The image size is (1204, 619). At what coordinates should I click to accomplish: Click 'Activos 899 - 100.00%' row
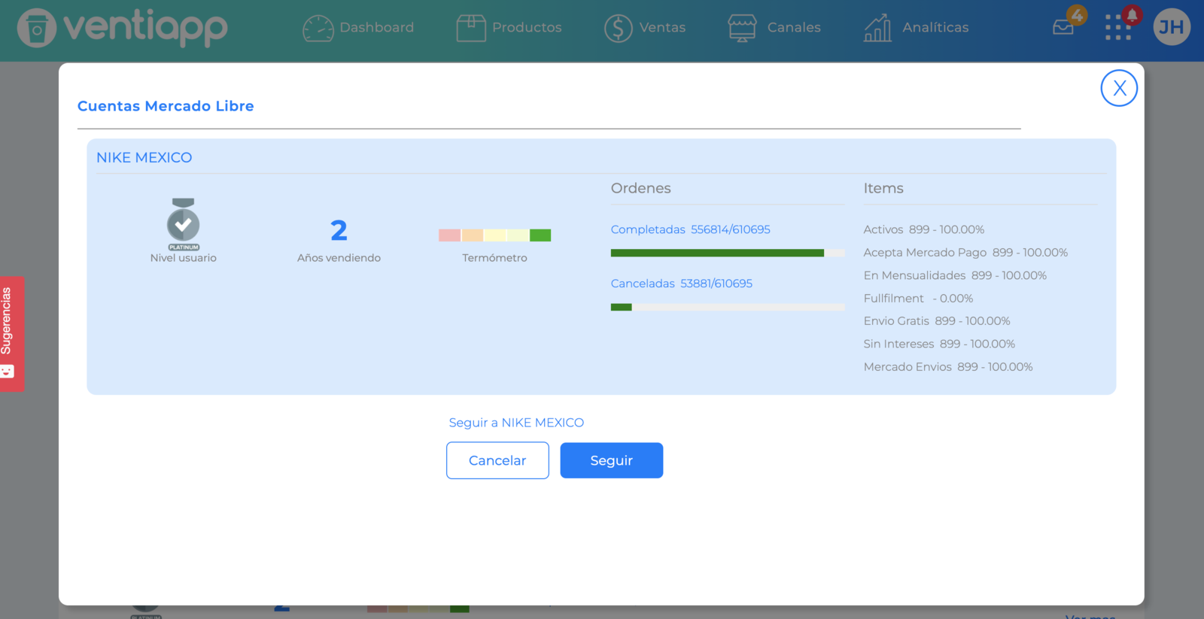[923, 229]
